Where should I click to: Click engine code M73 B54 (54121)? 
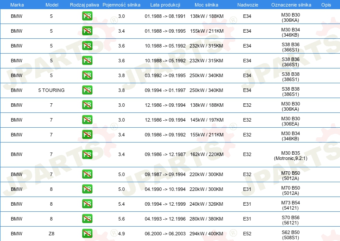(290, 205)
